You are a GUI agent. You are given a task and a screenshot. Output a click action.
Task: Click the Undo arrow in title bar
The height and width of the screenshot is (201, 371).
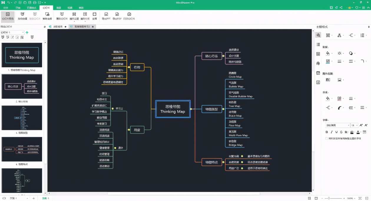click(9, 3)
